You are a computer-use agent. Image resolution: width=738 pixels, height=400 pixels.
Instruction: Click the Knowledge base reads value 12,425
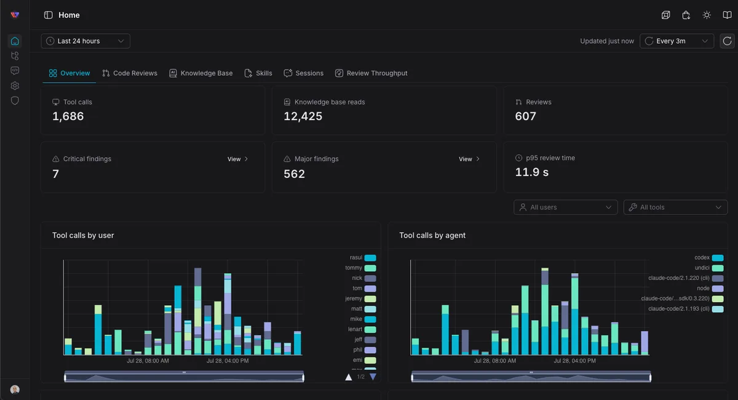pyautogui.click(x=303, y=116)
